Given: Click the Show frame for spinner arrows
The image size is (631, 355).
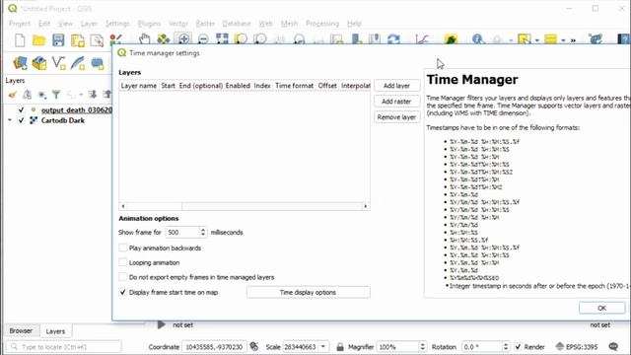Looking at the screenshot, I should pyautogui.click(x=203, y=233).
